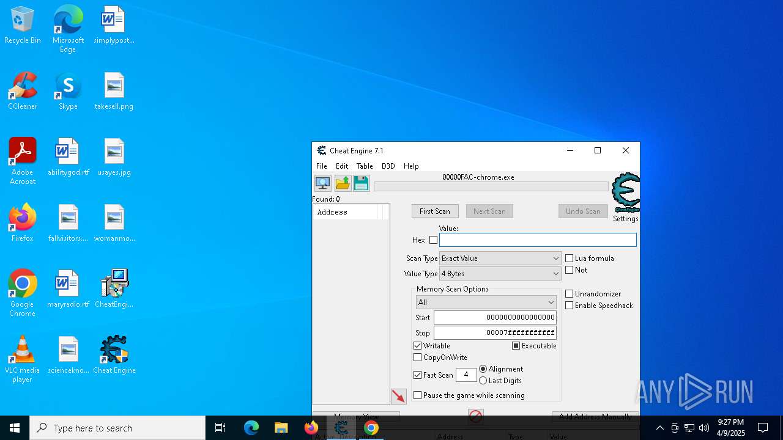
Task: Open the notification center
Action: [763, 428]
